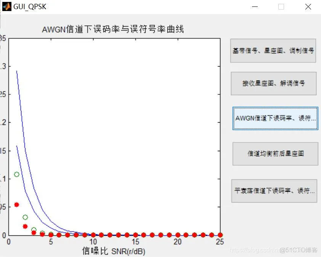Open 接收星座图、解调信号 plot
The width and height of the screenshot is (321, 257).
click(274, 83)
